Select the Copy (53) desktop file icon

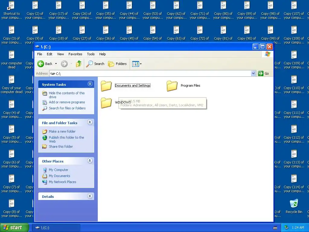coord(153,5)
